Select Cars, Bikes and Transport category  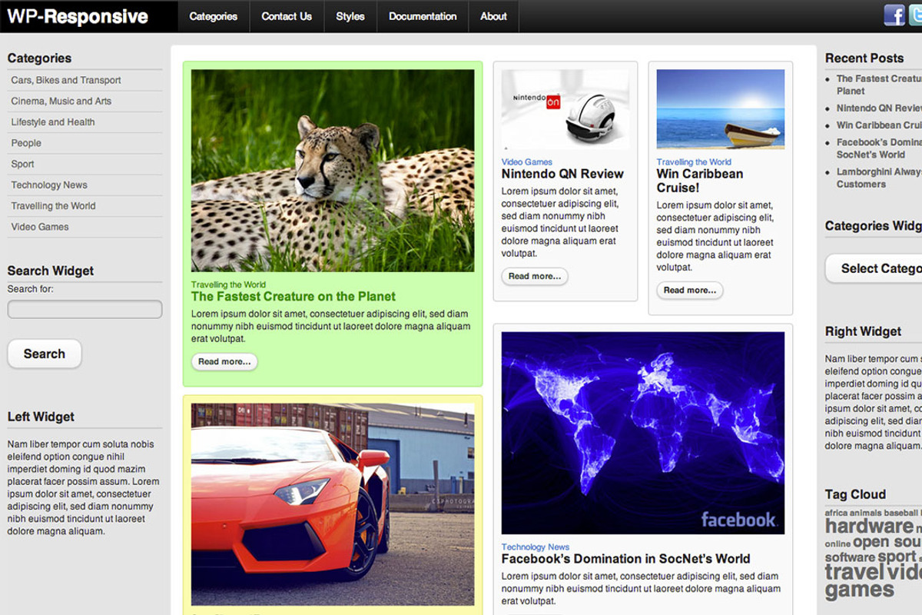66,80
